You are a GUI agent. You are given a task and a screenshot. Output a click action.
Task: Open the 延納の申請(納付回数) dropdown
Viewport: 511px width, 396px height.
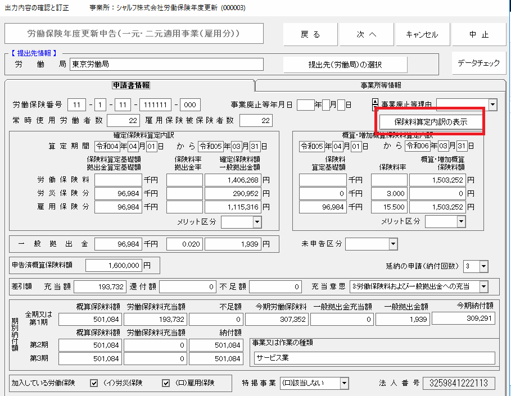pyautogui.click(x=483, y=266)
